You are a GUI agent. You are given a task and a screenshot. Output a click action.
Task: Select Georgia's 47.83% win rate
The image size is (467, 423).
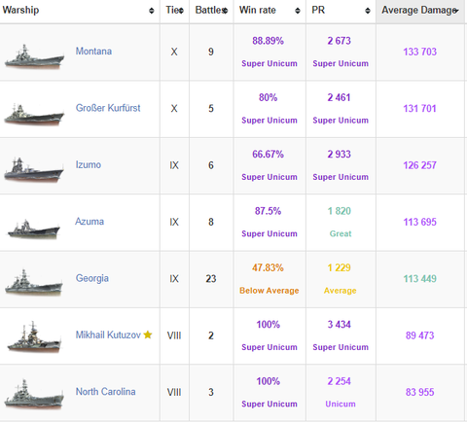click(268, 267)
